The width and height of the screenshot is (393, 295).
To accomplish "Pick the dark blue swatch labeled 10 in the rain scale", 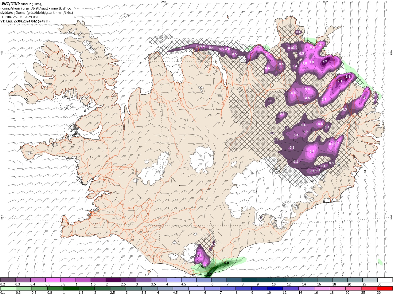I will (275, 289).
